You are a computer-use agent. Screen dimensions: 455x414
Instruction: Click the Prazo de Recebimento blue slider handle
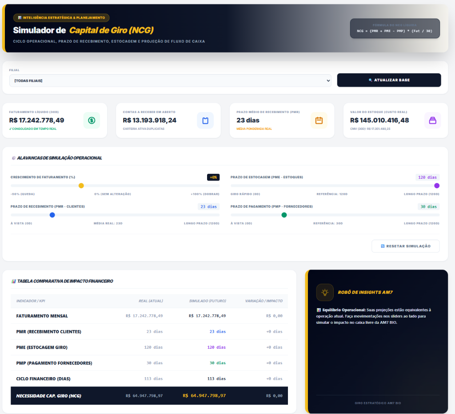(52, 215)
